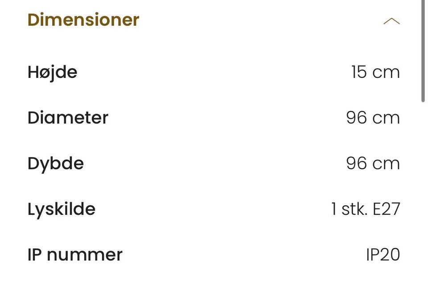Collapse the Dimensioner section with the chevron
Viewport: 428px width, 283px height.
coord(391,21)
